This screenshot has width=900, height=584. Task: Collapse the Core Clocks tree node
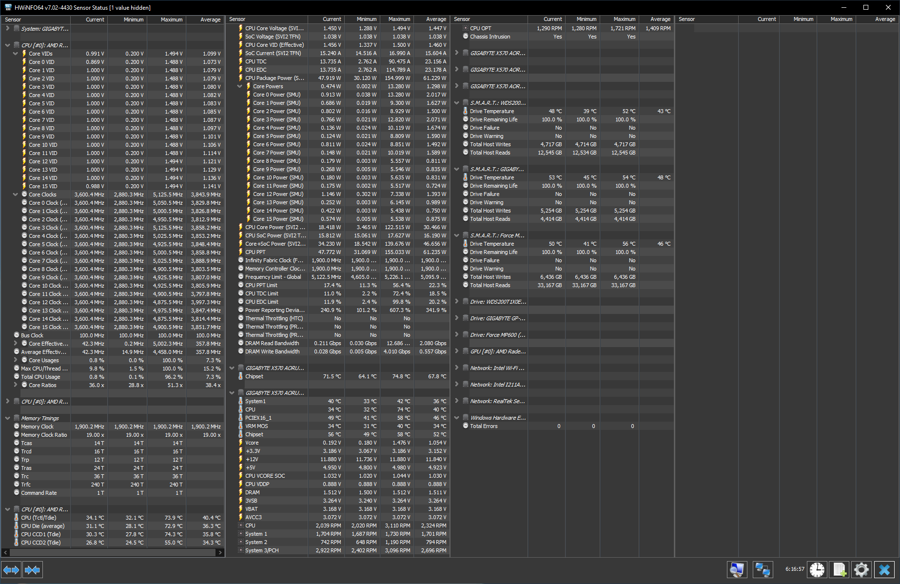[x=15, y=195]
